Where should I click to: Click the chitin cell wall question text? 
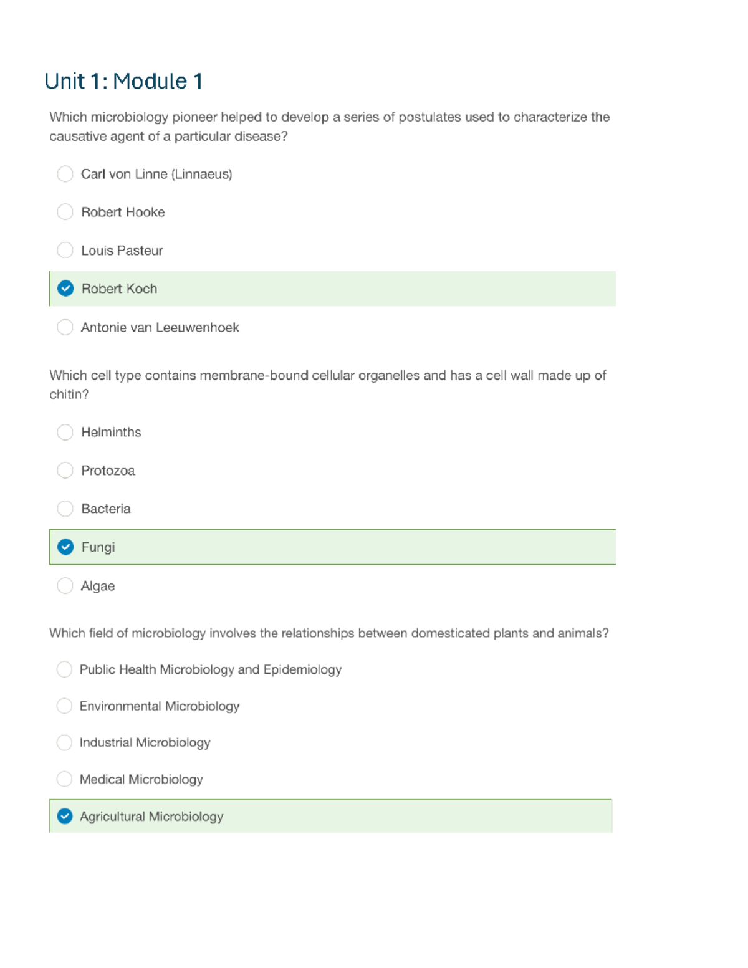coord(327,385)
